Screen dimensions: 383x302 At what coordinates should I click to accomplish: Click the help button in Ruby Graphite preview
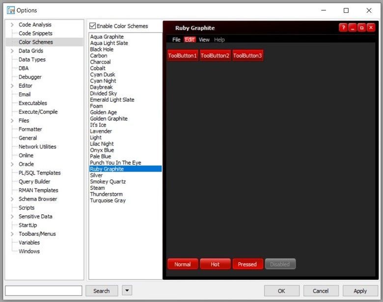tap(343, 27)
